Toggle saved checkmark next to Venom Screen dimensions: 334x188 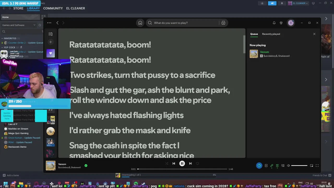(x=86, y=166)
